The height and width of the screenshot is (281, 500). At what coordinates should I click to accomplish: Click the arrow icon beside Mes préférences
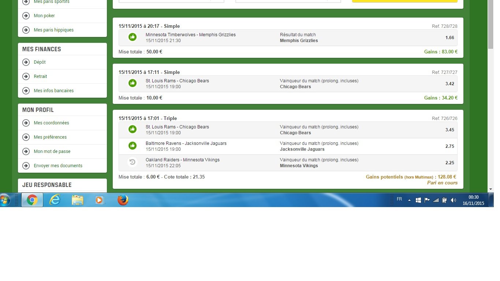pos(26,137)
